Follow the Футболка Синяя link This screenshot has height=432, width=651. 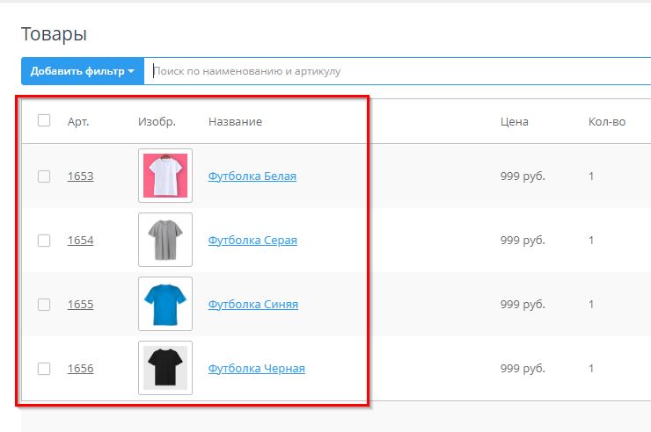click(253, 305)
